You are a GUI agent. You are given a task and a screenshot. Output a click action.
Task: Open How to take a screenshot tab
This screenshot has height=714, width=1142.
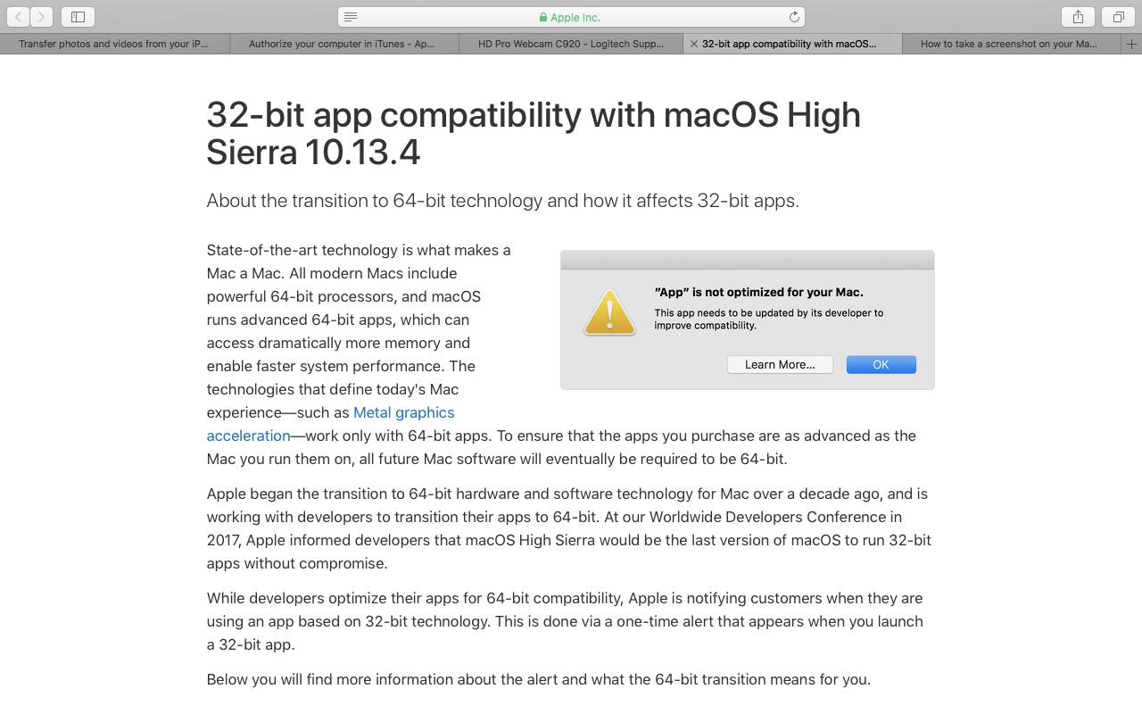pos(1010,44)
